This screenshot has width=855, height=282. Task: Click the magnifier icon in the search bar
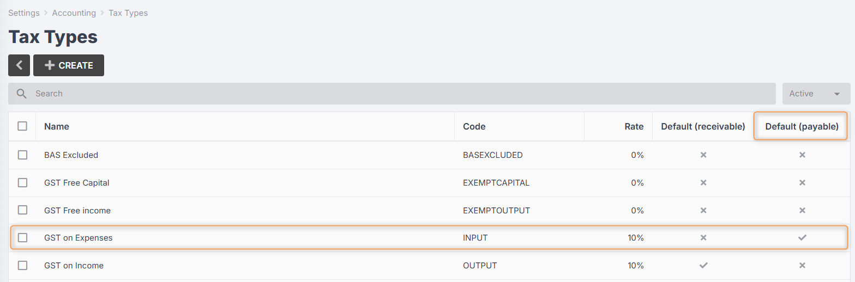22,94
